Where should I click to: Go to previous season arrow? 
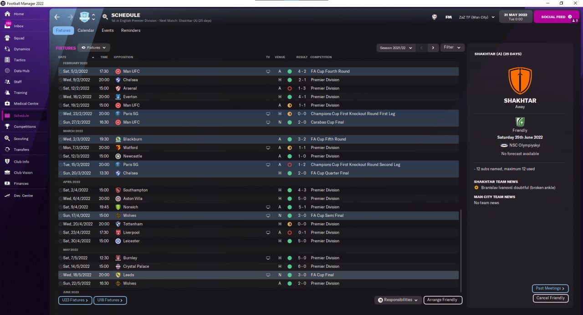(x=422, y=48)
